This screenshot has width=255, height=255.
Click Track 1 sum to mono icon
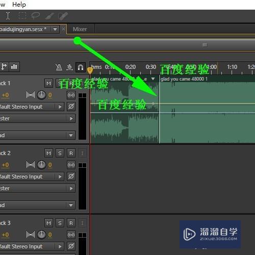71,95
